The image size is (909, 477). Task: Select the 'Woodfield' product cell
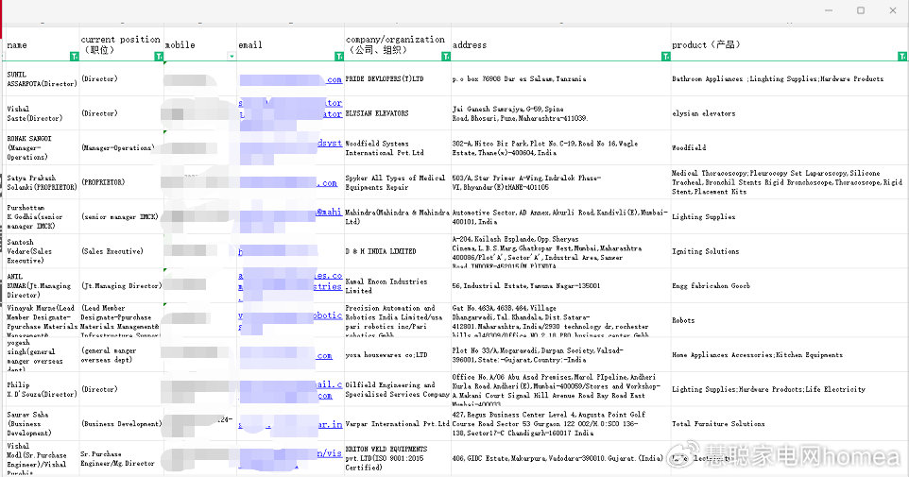pos(789,147)
